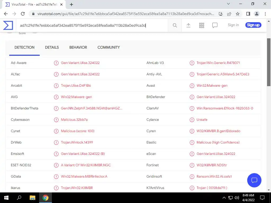Image resolution: width=271 pixels, height=203 pixels.
Task: Open the Windows action center
Action: click(262, 198)
